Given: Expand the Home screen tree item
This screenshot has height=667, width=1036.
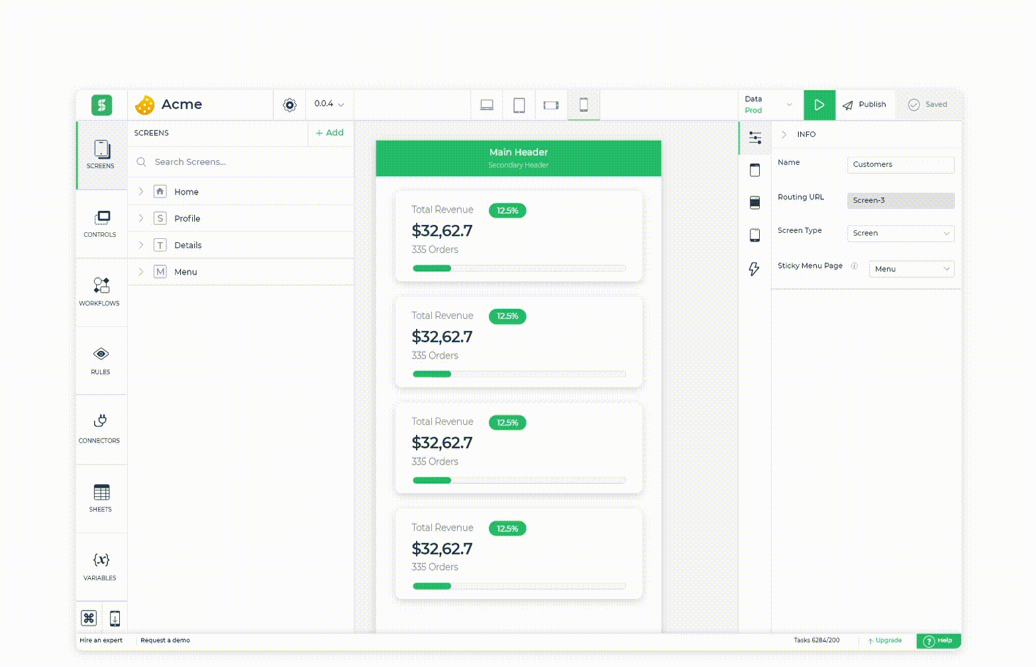Looking at the screenshot, I should pyautogui.click(x=140, y=191).
